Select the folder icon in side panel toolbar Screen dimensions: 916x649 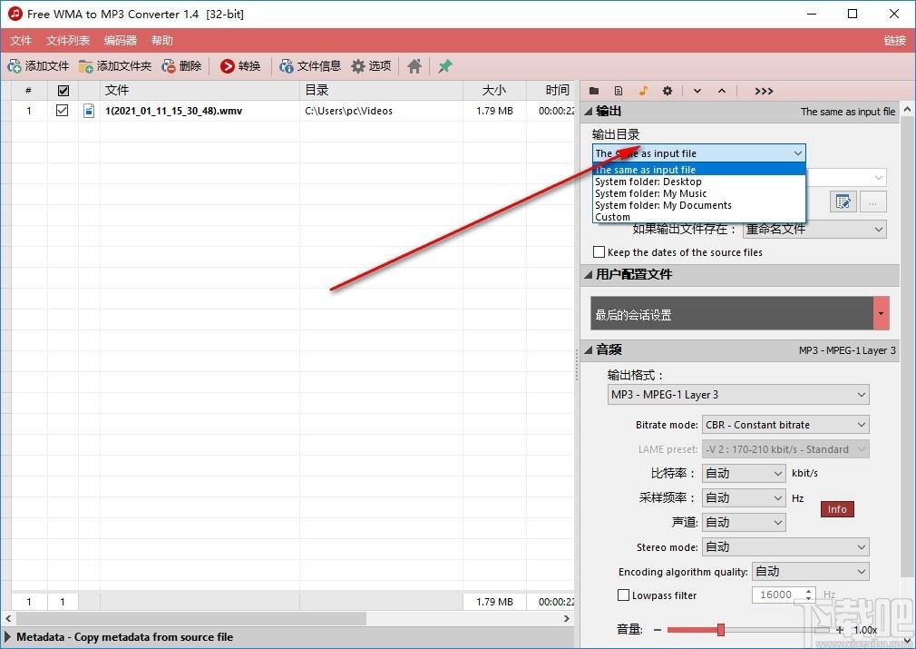tap(594, 91)
